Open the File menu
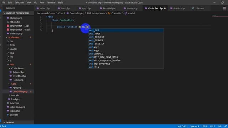 [3, 2]
